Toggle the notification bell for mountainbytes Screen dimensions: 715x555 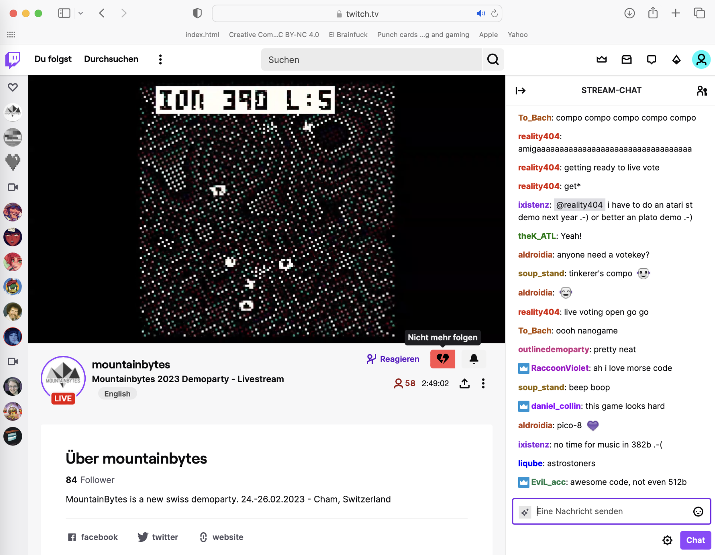[474, 359]
